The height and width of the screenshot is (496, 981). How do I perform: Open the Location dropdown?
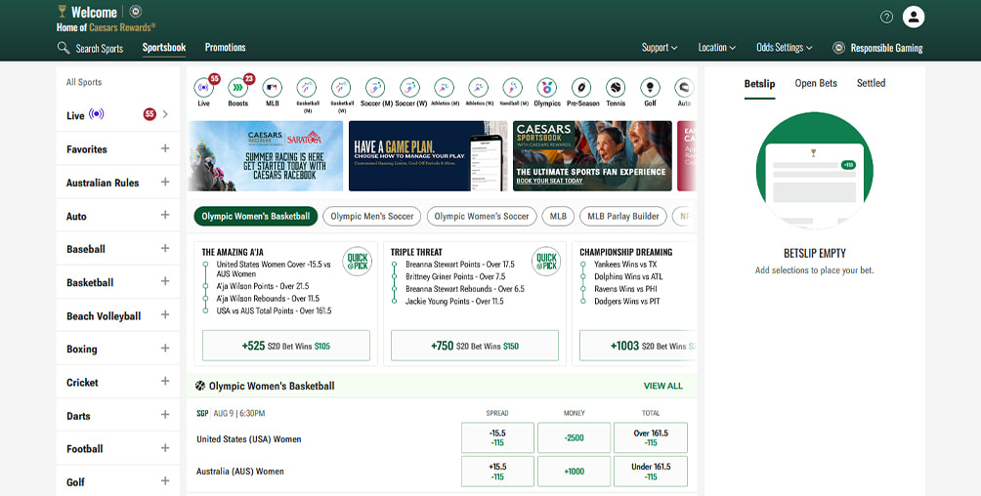pos(717,48)
